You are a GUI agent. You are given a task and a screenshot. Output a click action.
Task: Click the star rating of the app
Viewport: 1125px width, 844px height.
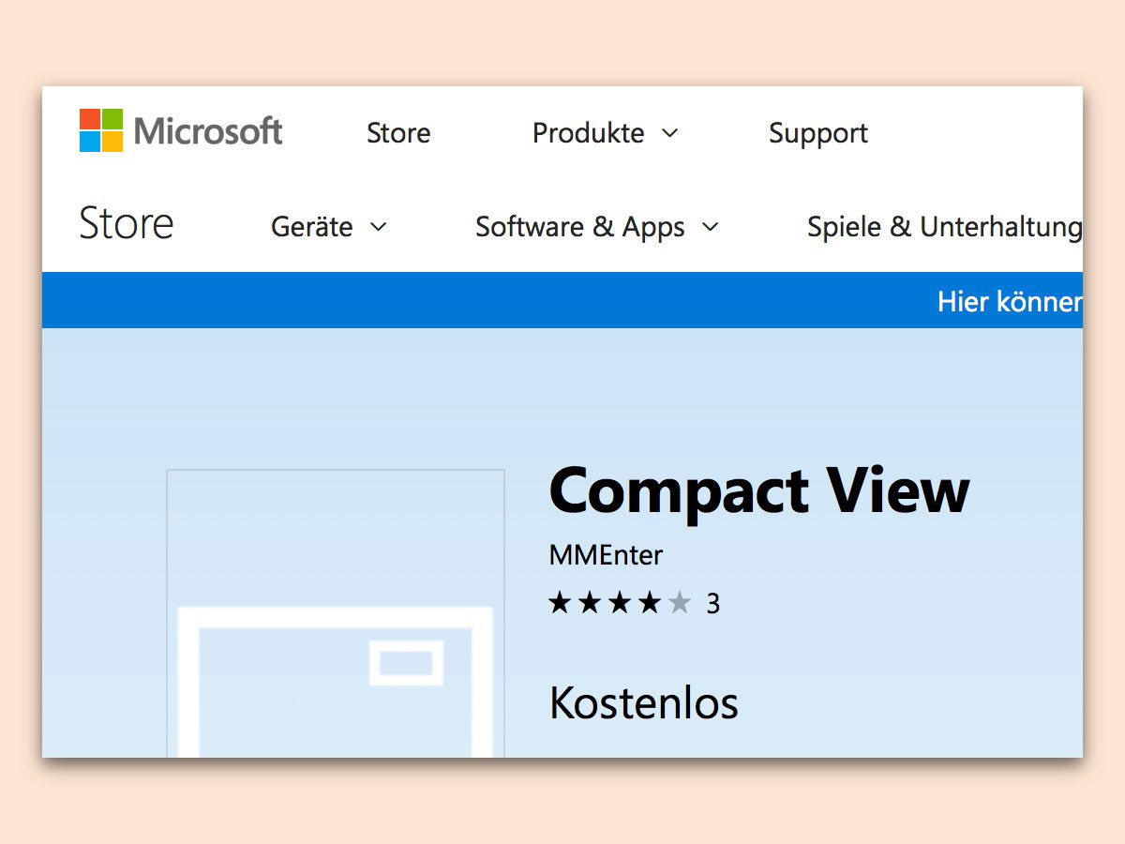point(620,603)
